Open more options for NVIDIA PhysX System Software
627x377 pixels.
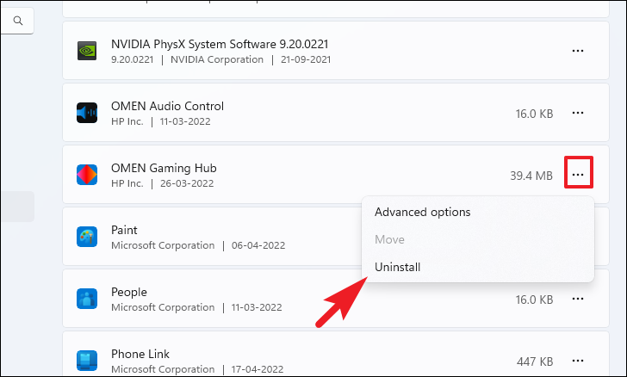coord(578,51)
